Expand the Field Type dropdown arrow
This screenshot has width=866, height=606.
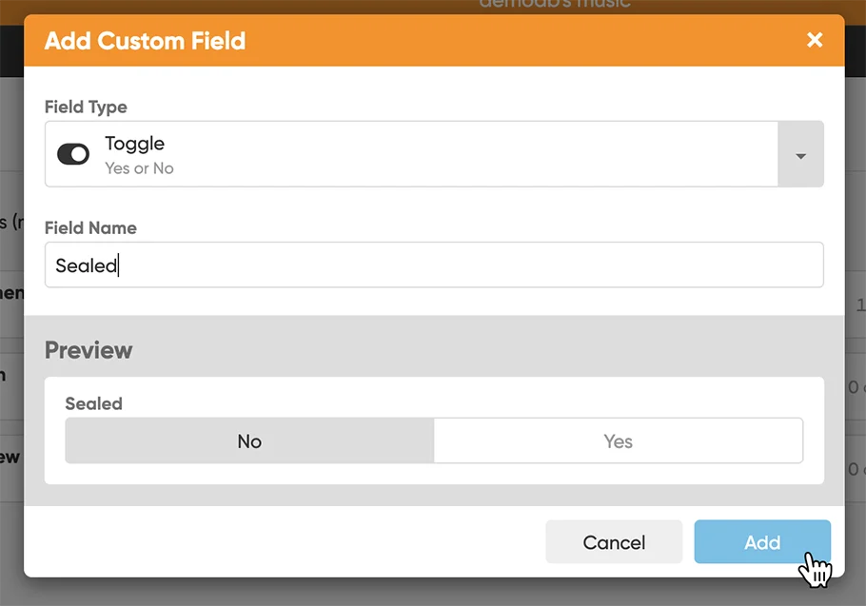pos(800,155)
